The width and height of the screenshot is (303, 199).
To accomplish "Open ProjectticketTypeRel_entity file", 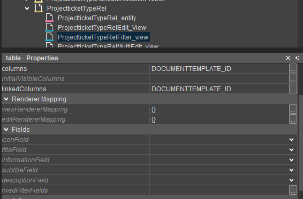I will pos(97,18).
